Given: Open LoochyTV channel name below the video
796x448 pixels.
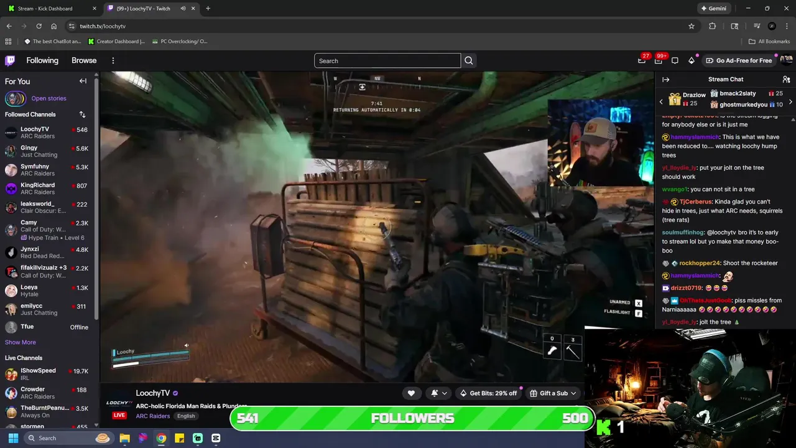Looking at the screenshot, I should point(153,393).
